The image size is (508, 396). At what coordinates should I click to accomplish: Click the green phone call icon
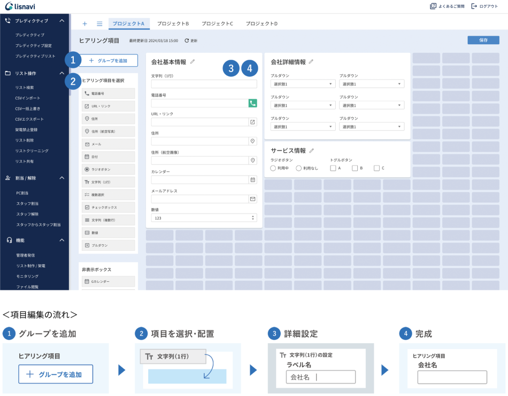tap(252, 103)
